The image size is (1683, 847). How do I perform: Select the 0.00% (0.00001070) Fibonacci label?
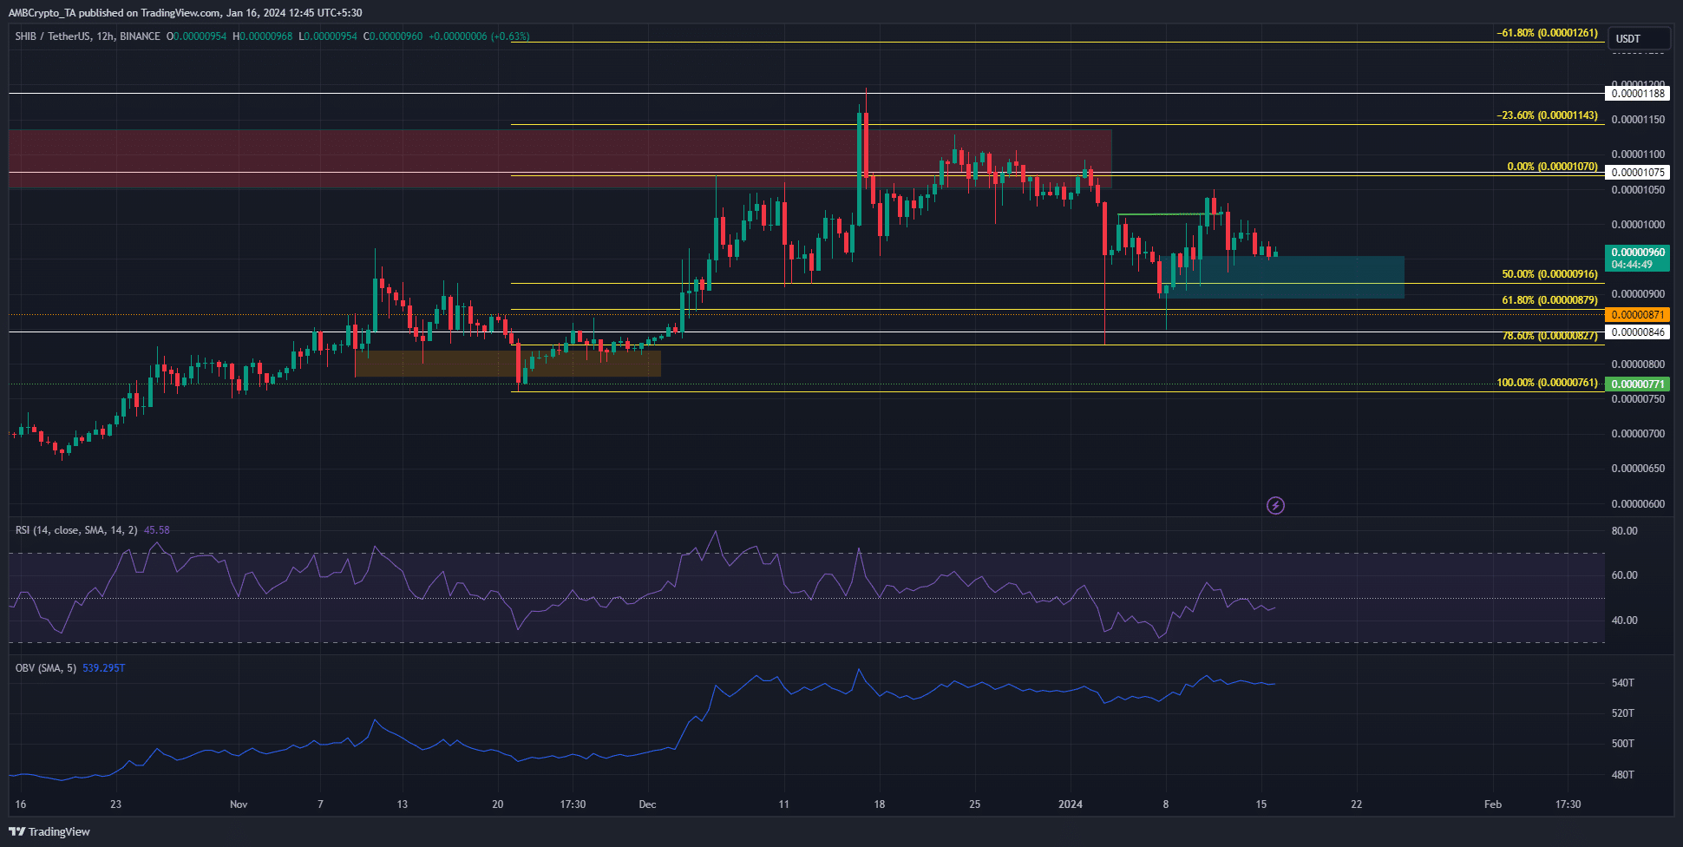click(1552, 167)
